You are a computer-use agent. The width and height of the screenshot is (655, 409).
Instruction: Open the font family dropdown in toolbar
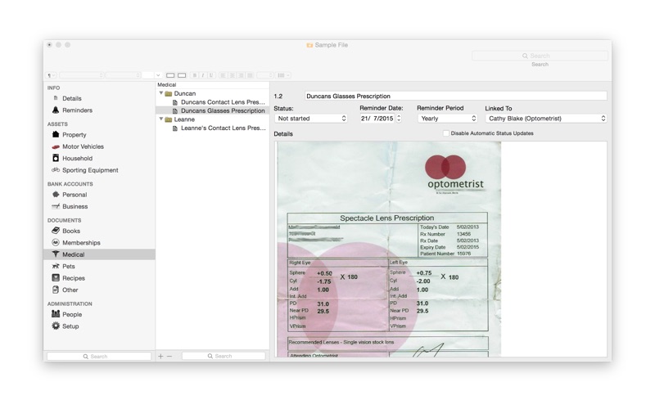81,75
